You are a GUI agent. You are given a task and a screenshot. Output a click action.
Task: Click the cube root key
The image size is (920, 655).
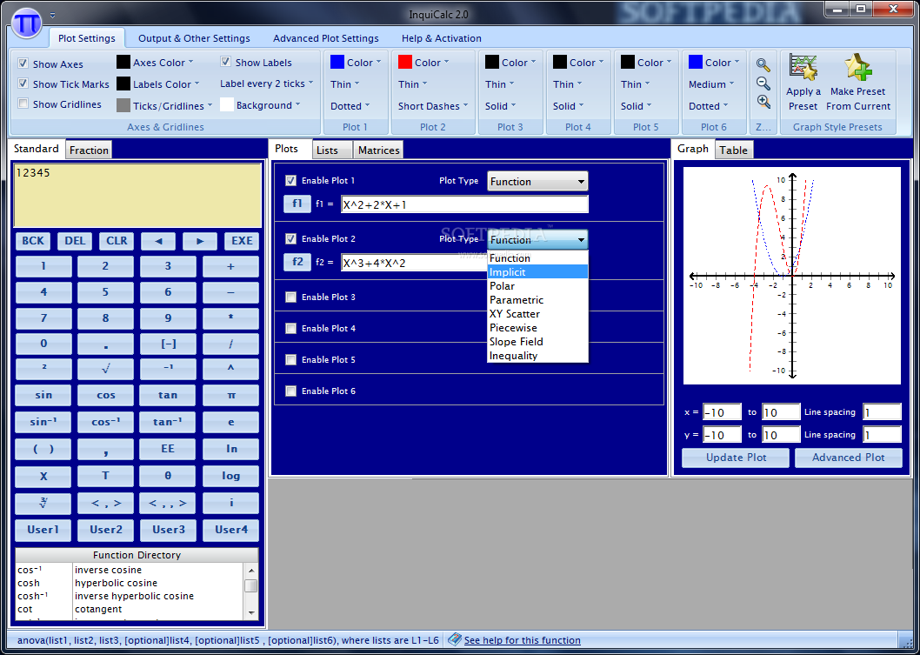43,503
